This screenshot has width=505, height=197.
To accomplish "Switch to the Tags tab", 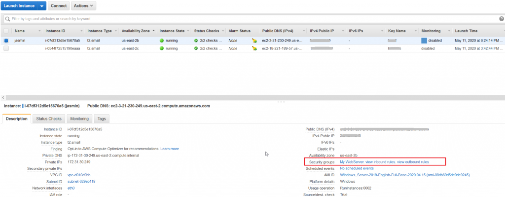I will coord(102,118).
